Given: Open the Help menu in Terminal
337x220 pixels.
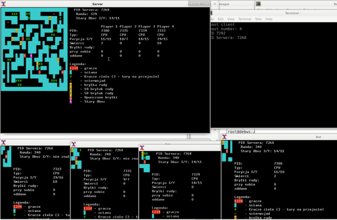Looking at the screenshot, I should pyautogui.click(x=269, y=19).
